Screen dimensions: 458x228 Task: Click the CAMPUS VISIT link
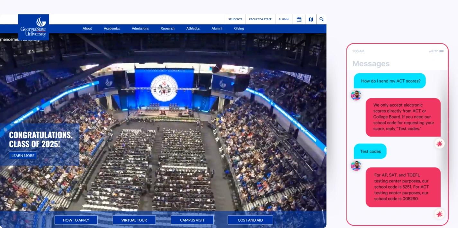pos(192,220)
